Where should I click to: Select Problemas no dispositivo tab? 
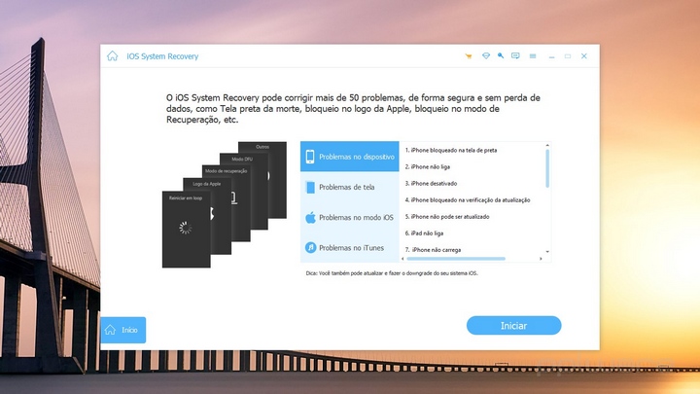pyautogui.click(x=350, y=157)
